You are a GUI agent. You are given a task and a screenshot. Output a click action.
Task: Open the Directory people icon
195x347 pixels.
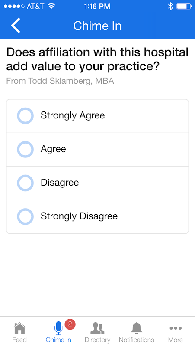97,328
